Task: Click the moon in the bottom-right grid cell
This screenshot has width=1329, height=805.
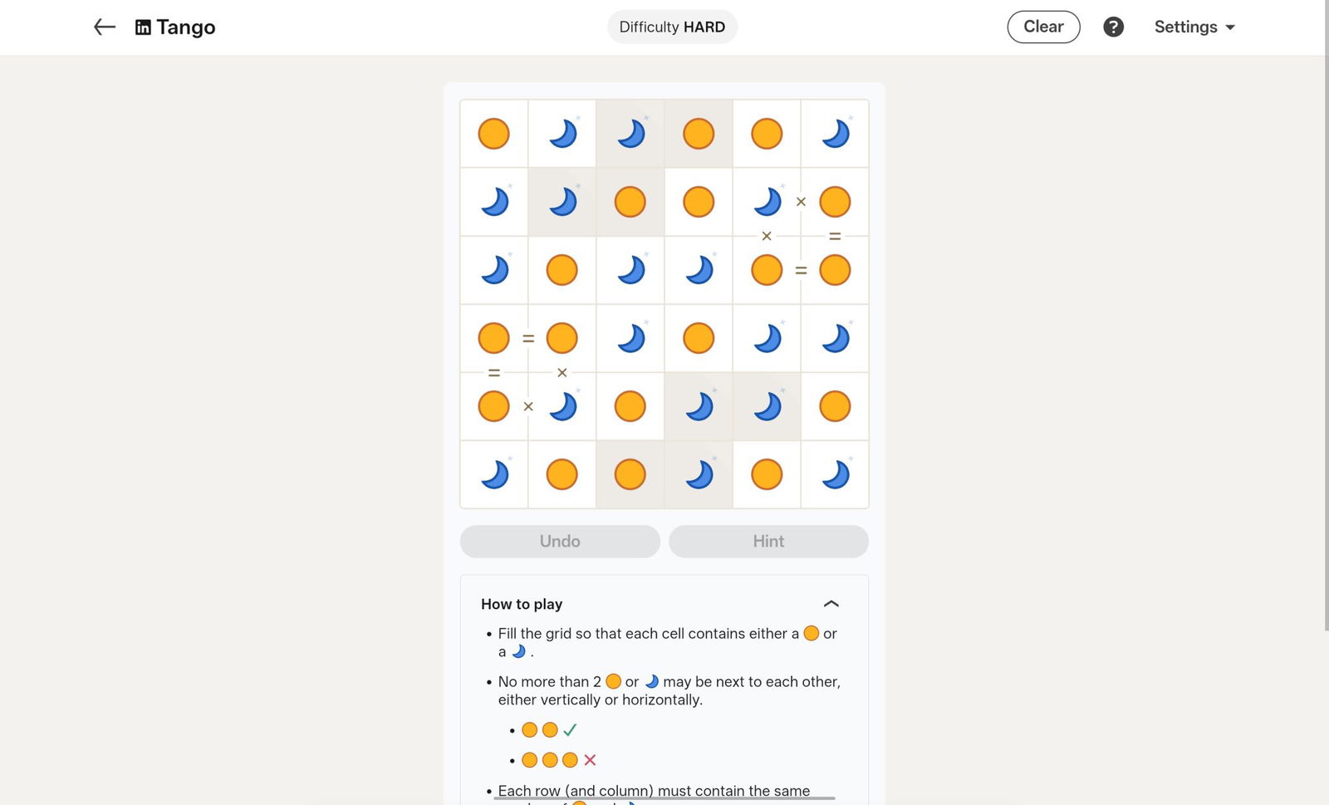Action: tap(835, 474)
